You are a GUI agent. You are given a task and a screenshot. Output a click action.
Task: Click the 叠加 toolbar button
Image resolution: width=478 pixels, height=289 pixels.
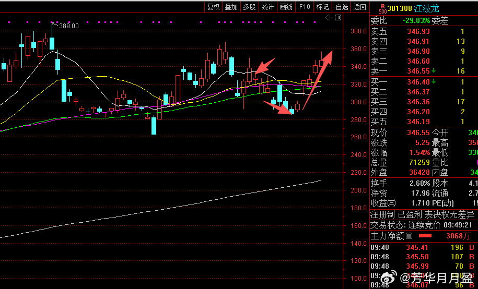click(231, 7)
